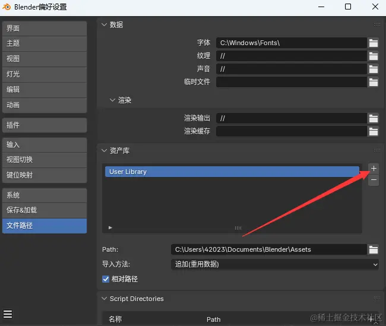
Task: Open the 输入 preferences tab
Action: [x=45, y=145]
